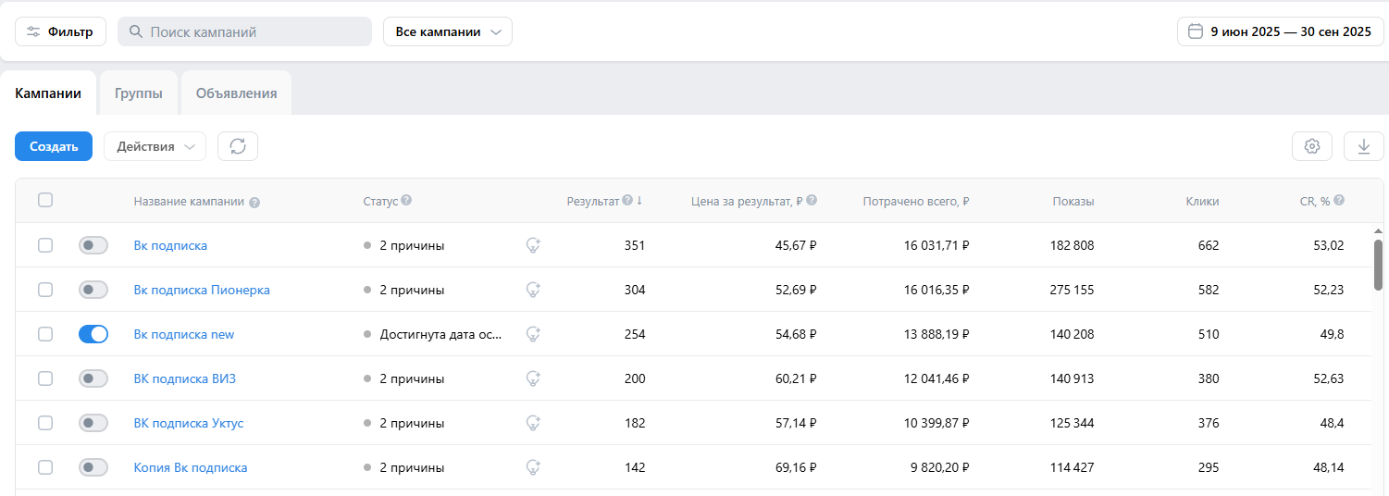Click lightbulb recommendation icon for Вк подписка new
The height and width of the screenshot is (496, 1389).
pos(533,334)
